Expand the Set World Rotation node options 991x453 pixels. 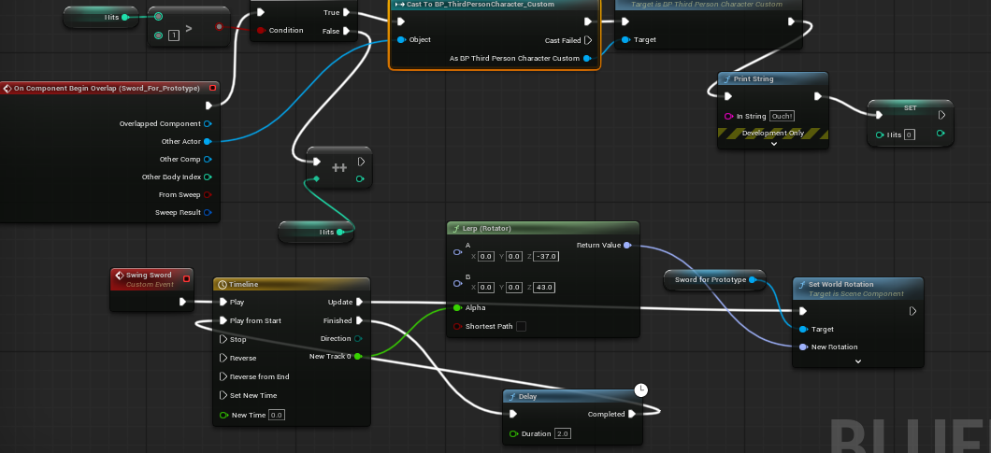click(857, 361)
